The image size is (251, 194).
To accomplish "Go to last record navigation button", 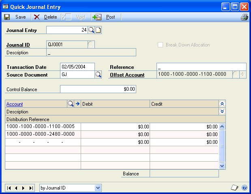I will point(31,188).
